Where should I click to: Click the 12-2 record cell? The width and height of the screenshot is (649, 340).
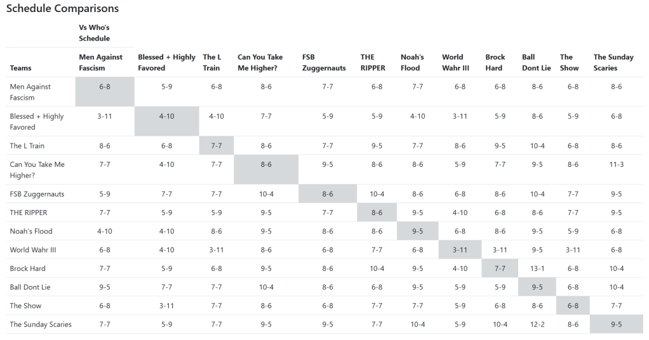[x=537, y=324]
